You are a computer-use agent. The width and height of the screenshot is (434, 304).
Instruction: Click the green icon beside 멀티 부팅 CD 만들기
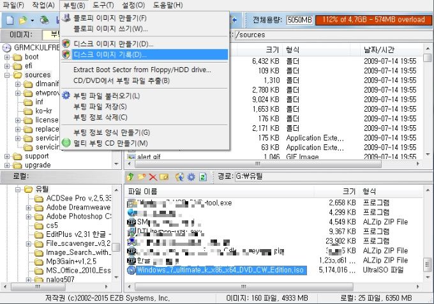pyautogui.click(x=66, y=143)
